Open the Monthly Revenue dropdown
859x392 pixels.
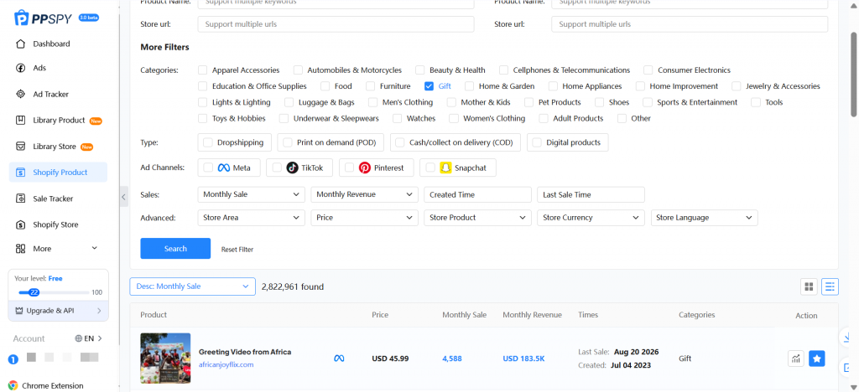click(x=364, y=194)
